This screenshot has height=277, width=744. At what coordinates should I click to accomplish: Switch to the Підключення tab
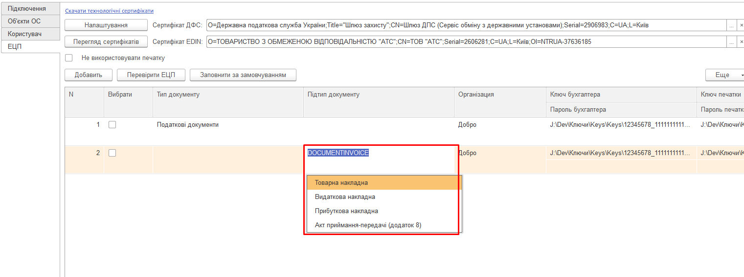pyautogui.click(x=30, y=9)
